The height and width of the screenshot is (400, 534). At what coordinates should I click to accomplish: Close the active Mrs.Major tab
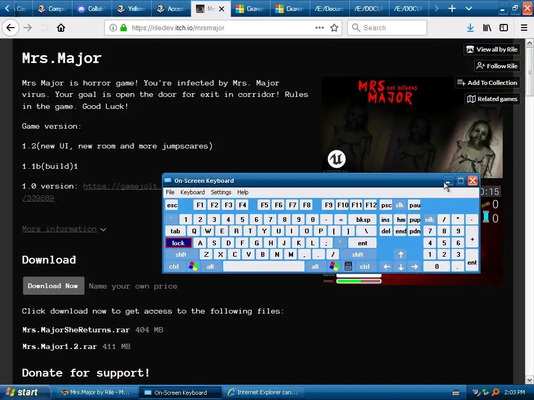[x=222, y=9]
